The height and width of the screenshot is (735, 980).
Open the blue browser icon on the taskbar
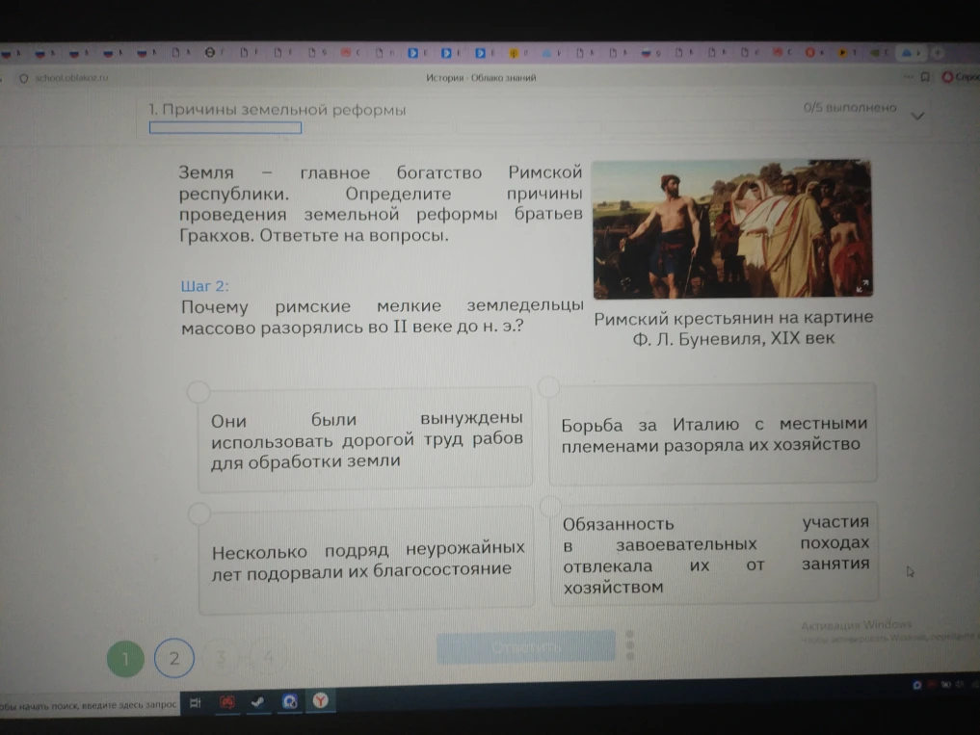click(289, 701)
